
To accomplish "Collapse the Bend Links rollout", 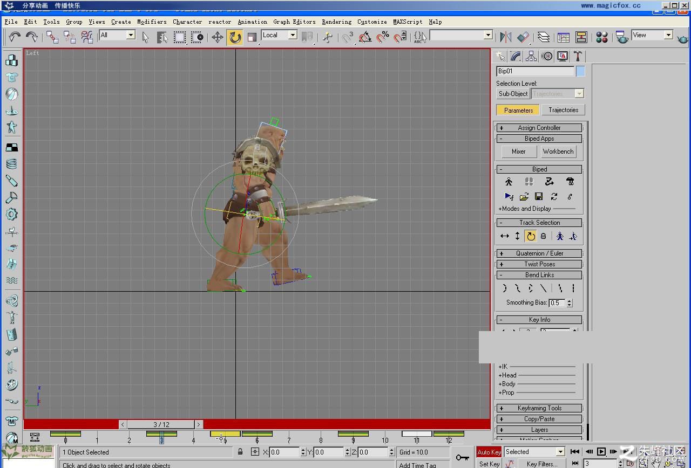I will tap(539, 275).
